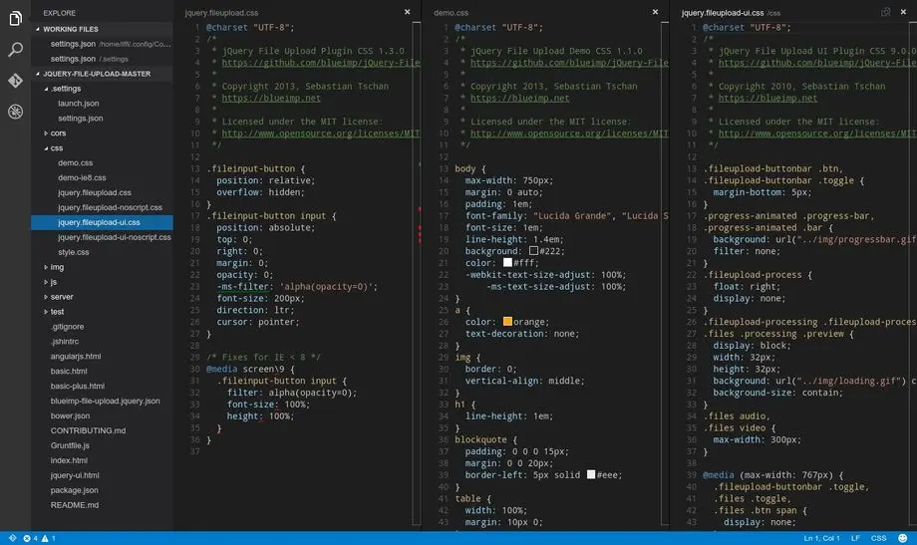
Task: Focus the jquery.fileupload.css editor title
Action: tap(221, 13)
